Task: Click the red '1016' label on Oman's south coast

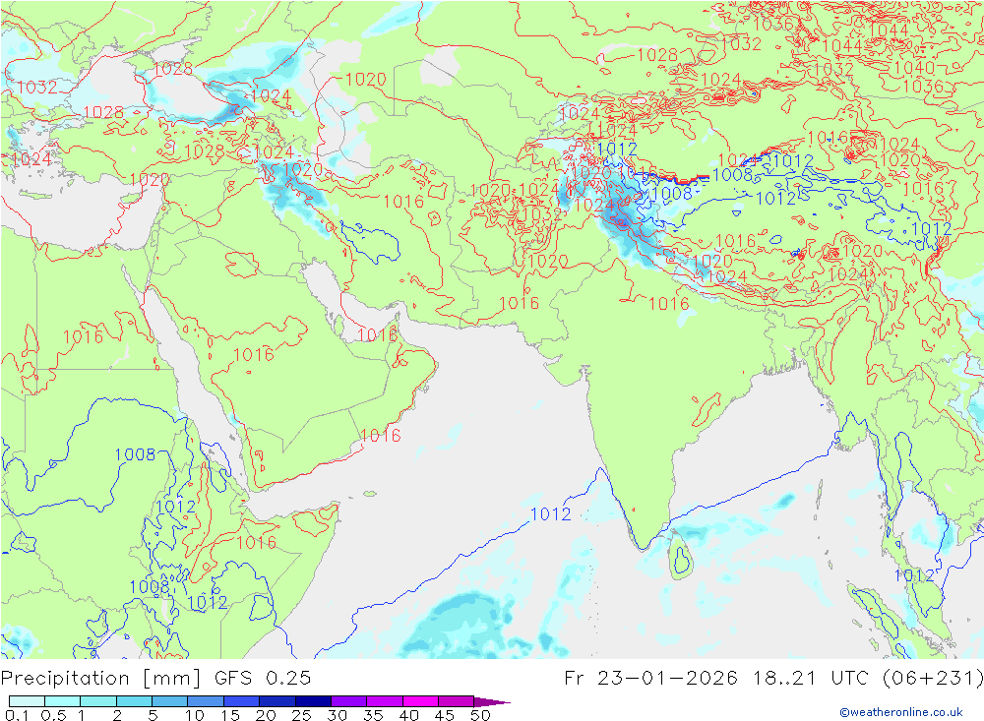Action: point(381,436)
